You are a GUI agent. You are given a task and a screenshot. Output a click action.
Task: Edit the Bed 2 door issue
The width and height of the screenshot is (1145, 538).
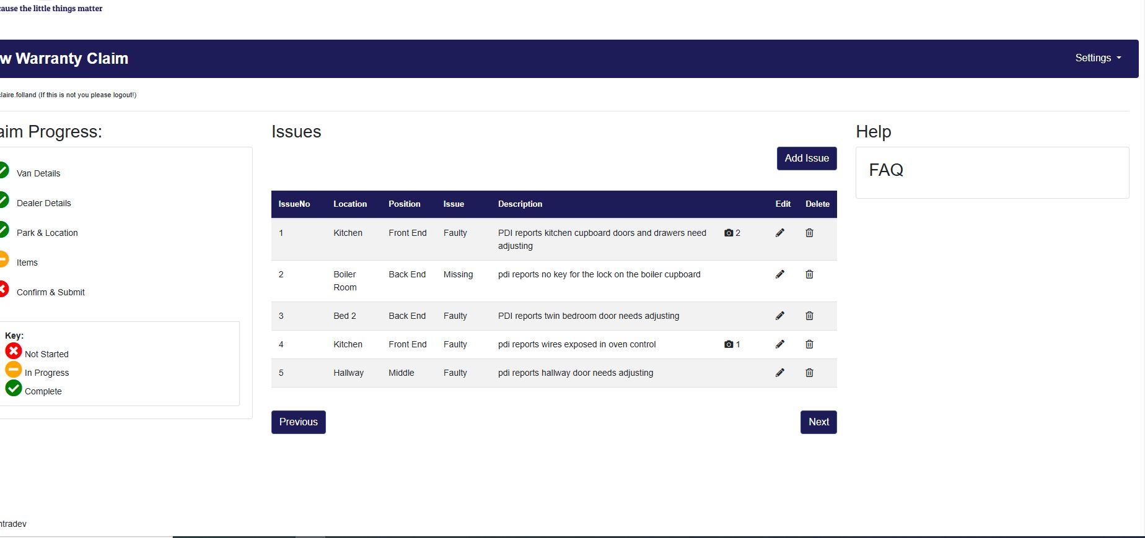[x=780, y=316]
